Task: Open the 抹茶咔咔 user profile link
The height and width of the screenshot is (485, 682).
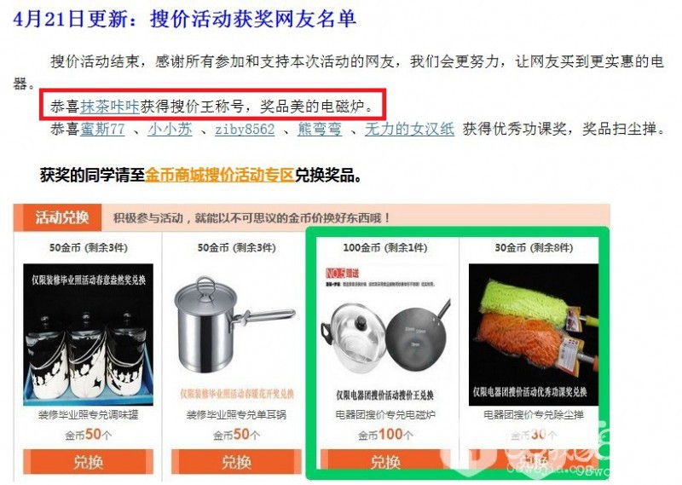Action: coord(110,107)
